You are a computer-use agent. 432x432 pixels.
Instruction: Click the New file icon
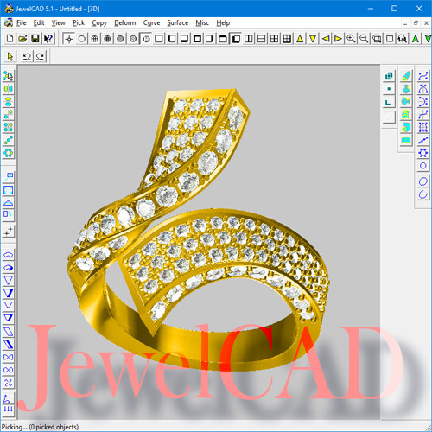10,38
